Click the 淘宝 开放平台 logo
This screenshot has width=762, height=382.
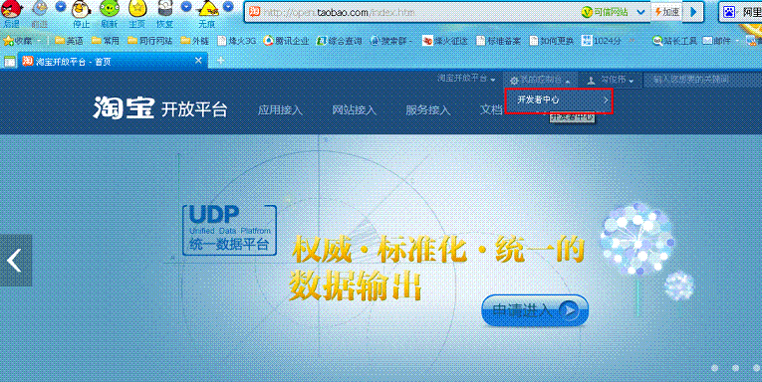[x=160, y=108]
